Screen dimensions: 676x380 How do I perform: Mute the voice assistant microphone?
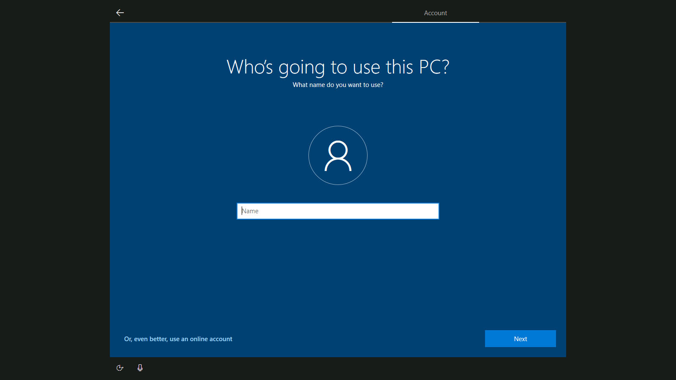pos(140,368)
